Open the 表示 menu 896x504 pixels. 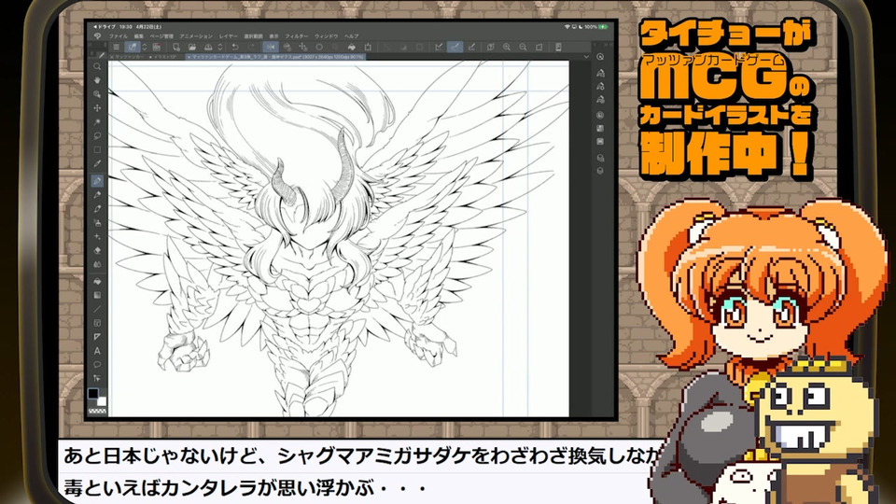274,36
